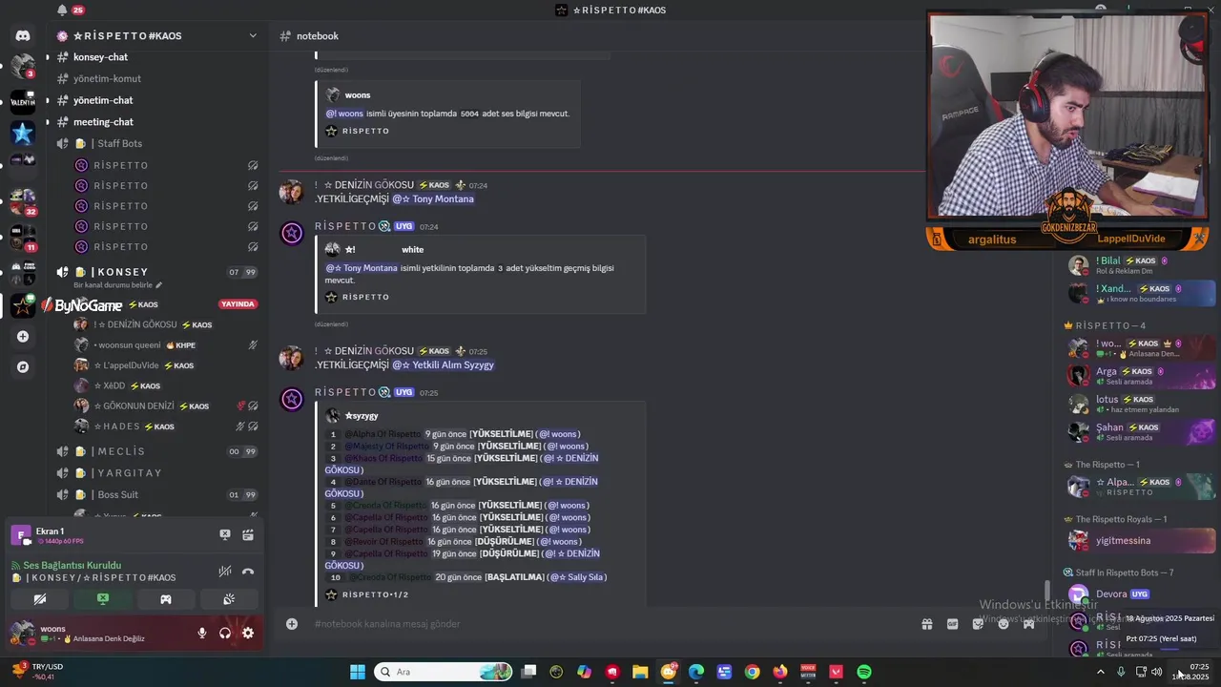This screenshot has width=1221, height=687.
Task: Open the GIF picker
Action: tap(952, 624)
